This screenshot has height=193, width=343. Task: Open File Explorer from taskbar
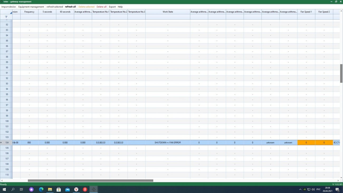[x=50, y=189]
